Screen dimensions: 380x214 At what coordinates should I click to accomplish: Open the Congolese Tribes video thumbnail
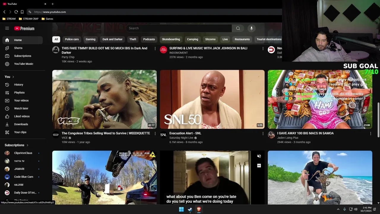click(104, 99)
